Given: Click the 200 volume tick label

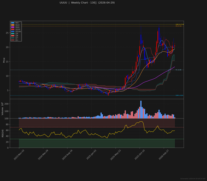Looking at the screenshot, I should 7,104.
